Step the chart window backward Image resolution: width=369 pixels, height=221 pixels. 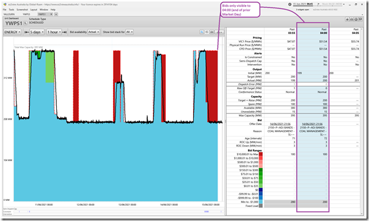tap(27, 32)
